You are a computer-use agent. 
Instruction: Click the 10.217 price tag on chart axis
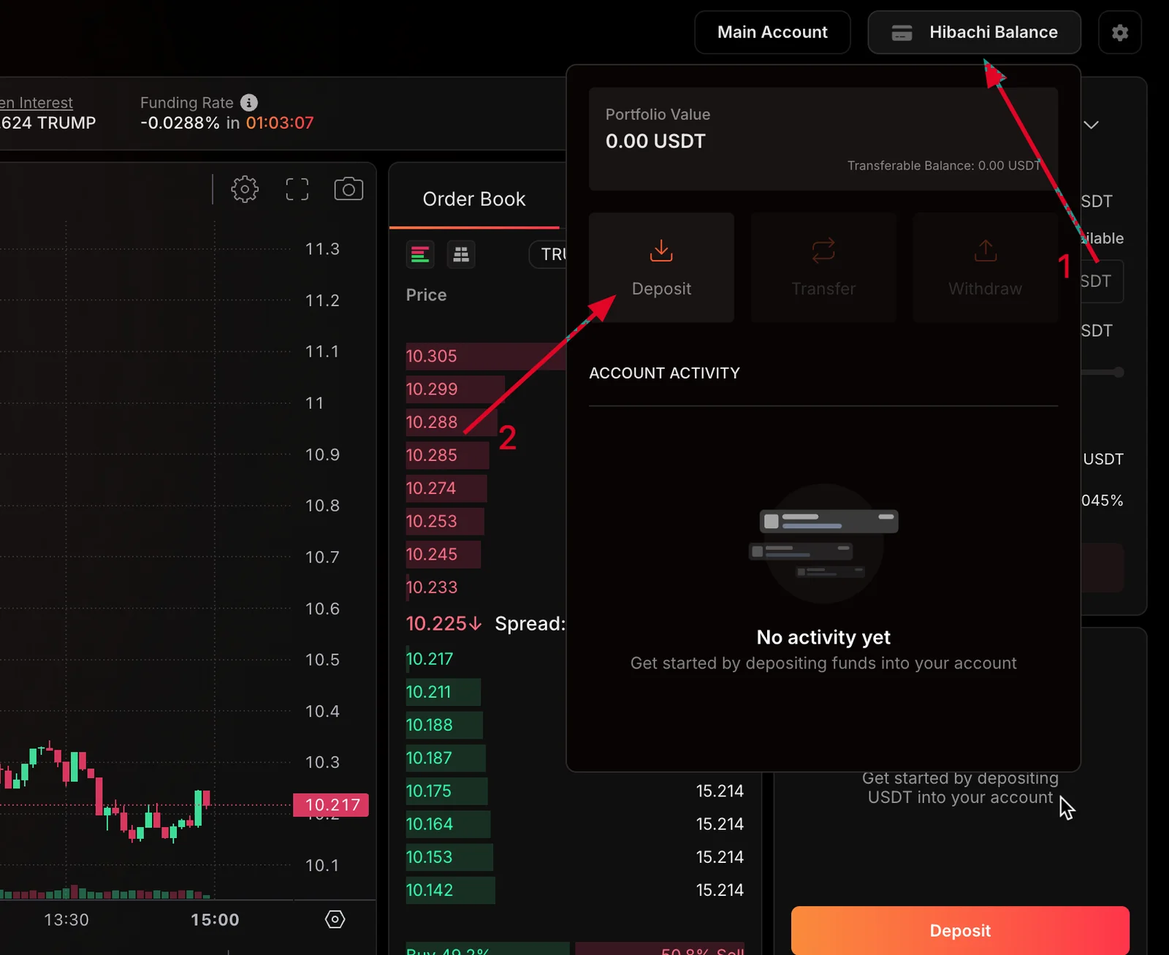coord(331,805)
